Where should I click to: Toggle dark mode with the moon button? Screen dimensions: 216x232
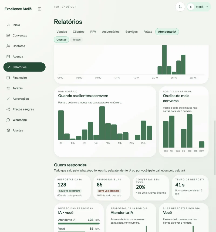click(180, 7)
